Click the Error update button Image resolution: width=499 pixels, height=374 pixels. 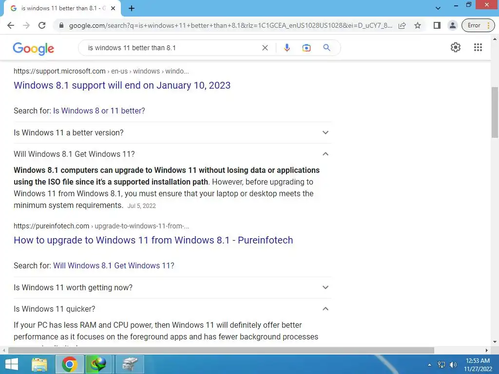pyautogui.click(x=478, y=25)
